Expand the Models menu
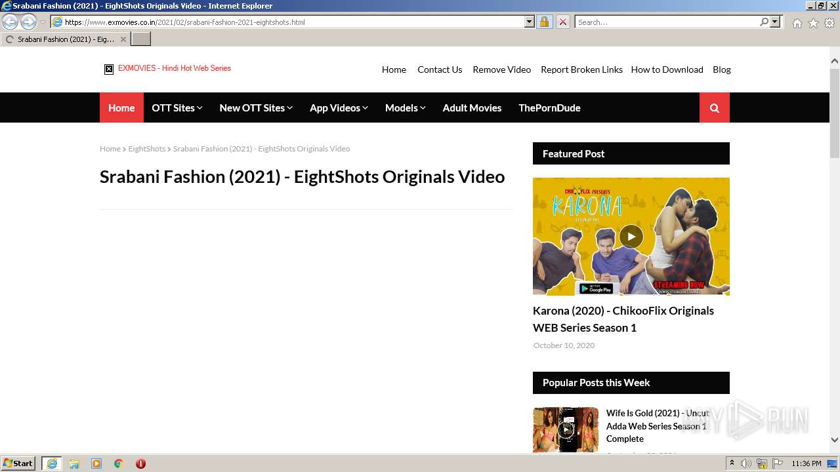 point(406,108)
